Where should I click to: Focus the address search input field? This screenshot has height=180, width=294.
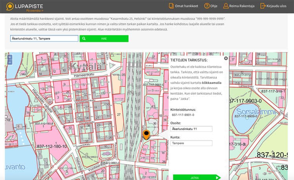44,38
